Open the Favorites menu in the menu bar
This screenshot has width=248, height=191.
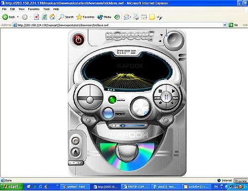point(34,9)
